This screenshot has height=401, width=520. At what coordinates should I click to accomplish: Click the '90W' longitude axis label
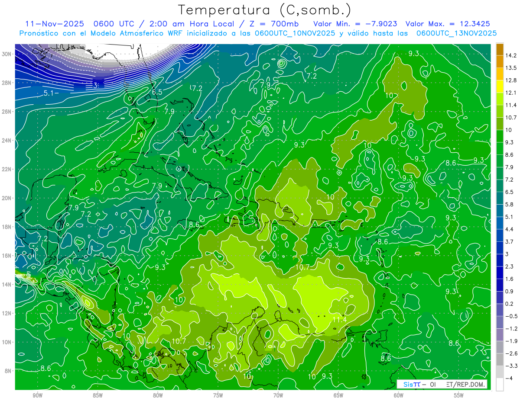pyautogui.click(x=37, y=396)
